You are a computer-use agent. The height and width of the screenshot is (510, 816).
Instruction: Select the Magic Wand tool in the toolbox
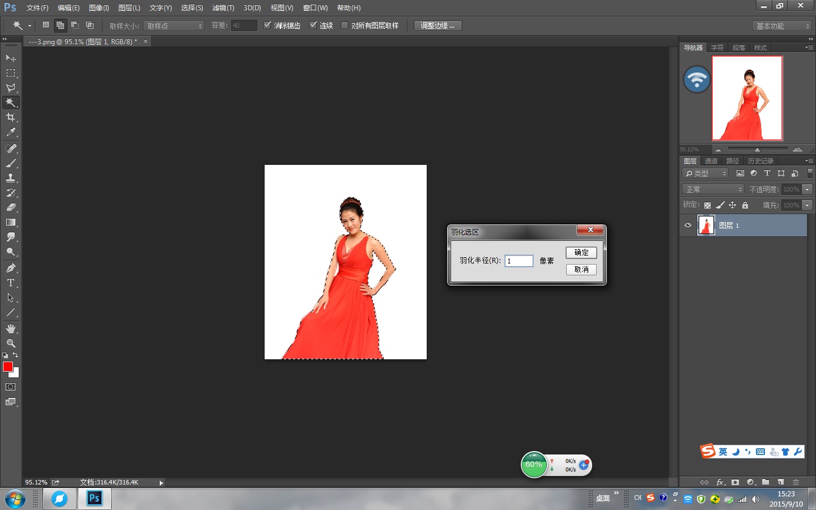point(11,103)
